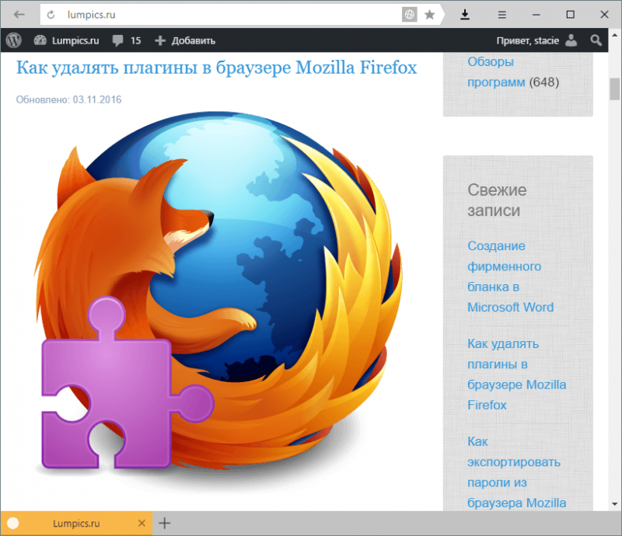Open the Добавить (add new) menu
Screen dimensions: 622x536
185,40
